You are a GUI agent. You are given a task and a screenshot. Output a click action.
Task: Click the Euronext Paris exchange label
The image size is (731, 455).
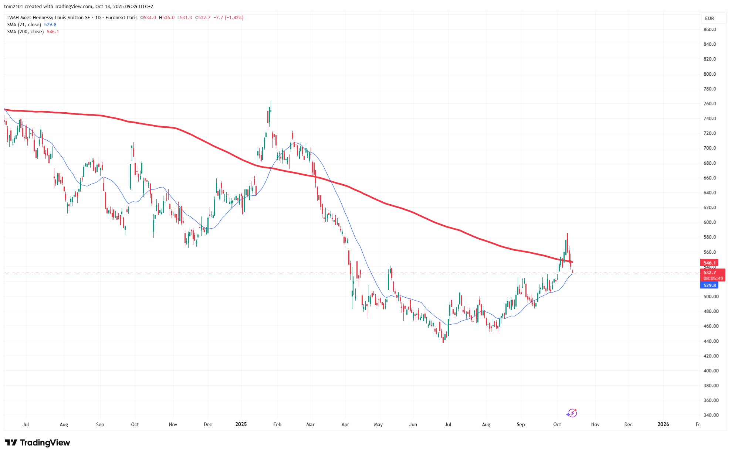[x=121, y=18]
